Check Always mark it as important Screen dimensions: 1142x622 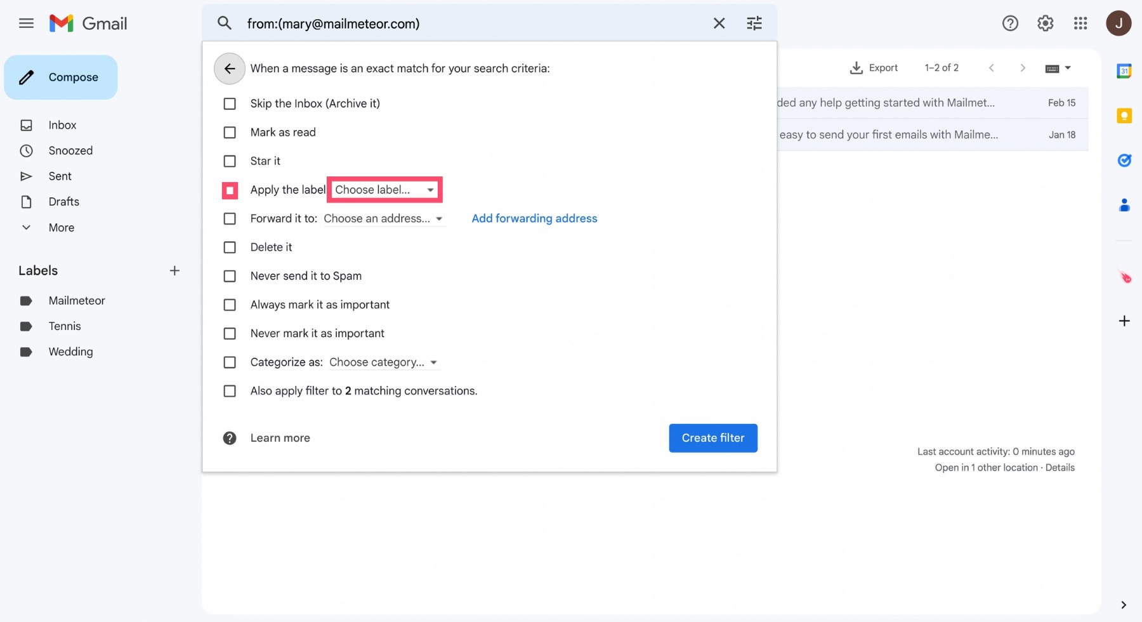[230, 305]
